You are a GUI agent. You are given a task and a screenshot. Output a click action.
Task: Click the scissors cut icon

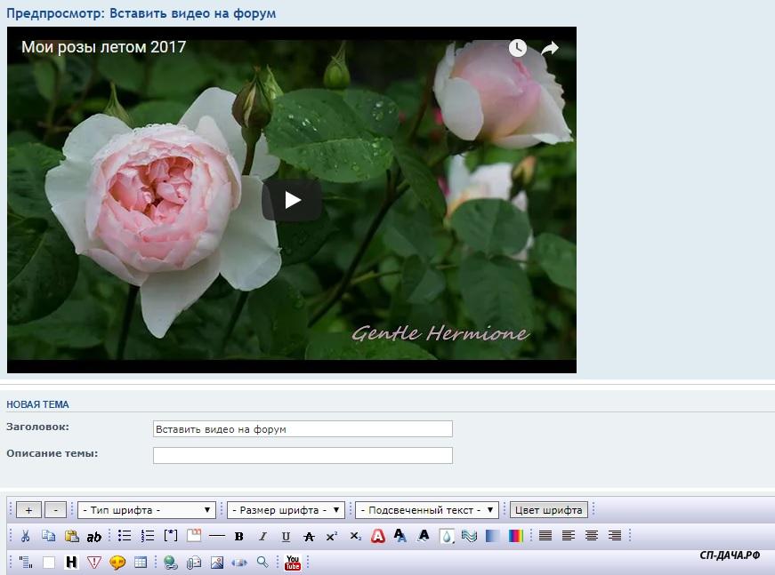(25, 536)
